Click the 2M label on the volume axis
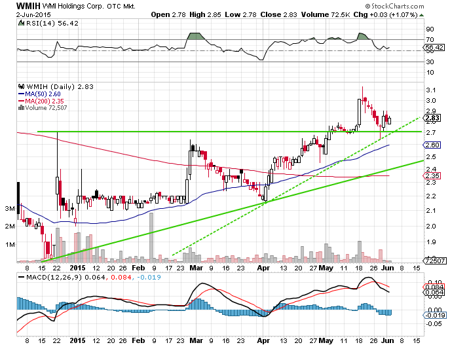 (10, 227)
